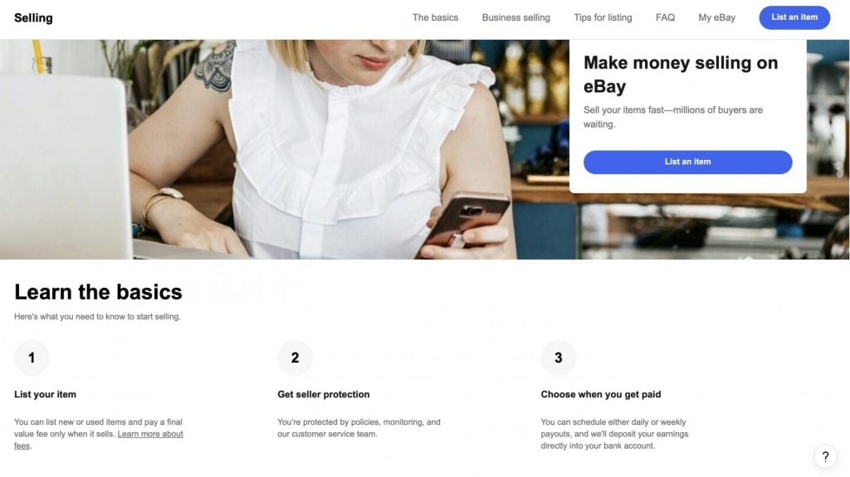Viewport: 850px width, 477px height.
Task: Click List an item in hero card
Action: click(x=687, y=162)
